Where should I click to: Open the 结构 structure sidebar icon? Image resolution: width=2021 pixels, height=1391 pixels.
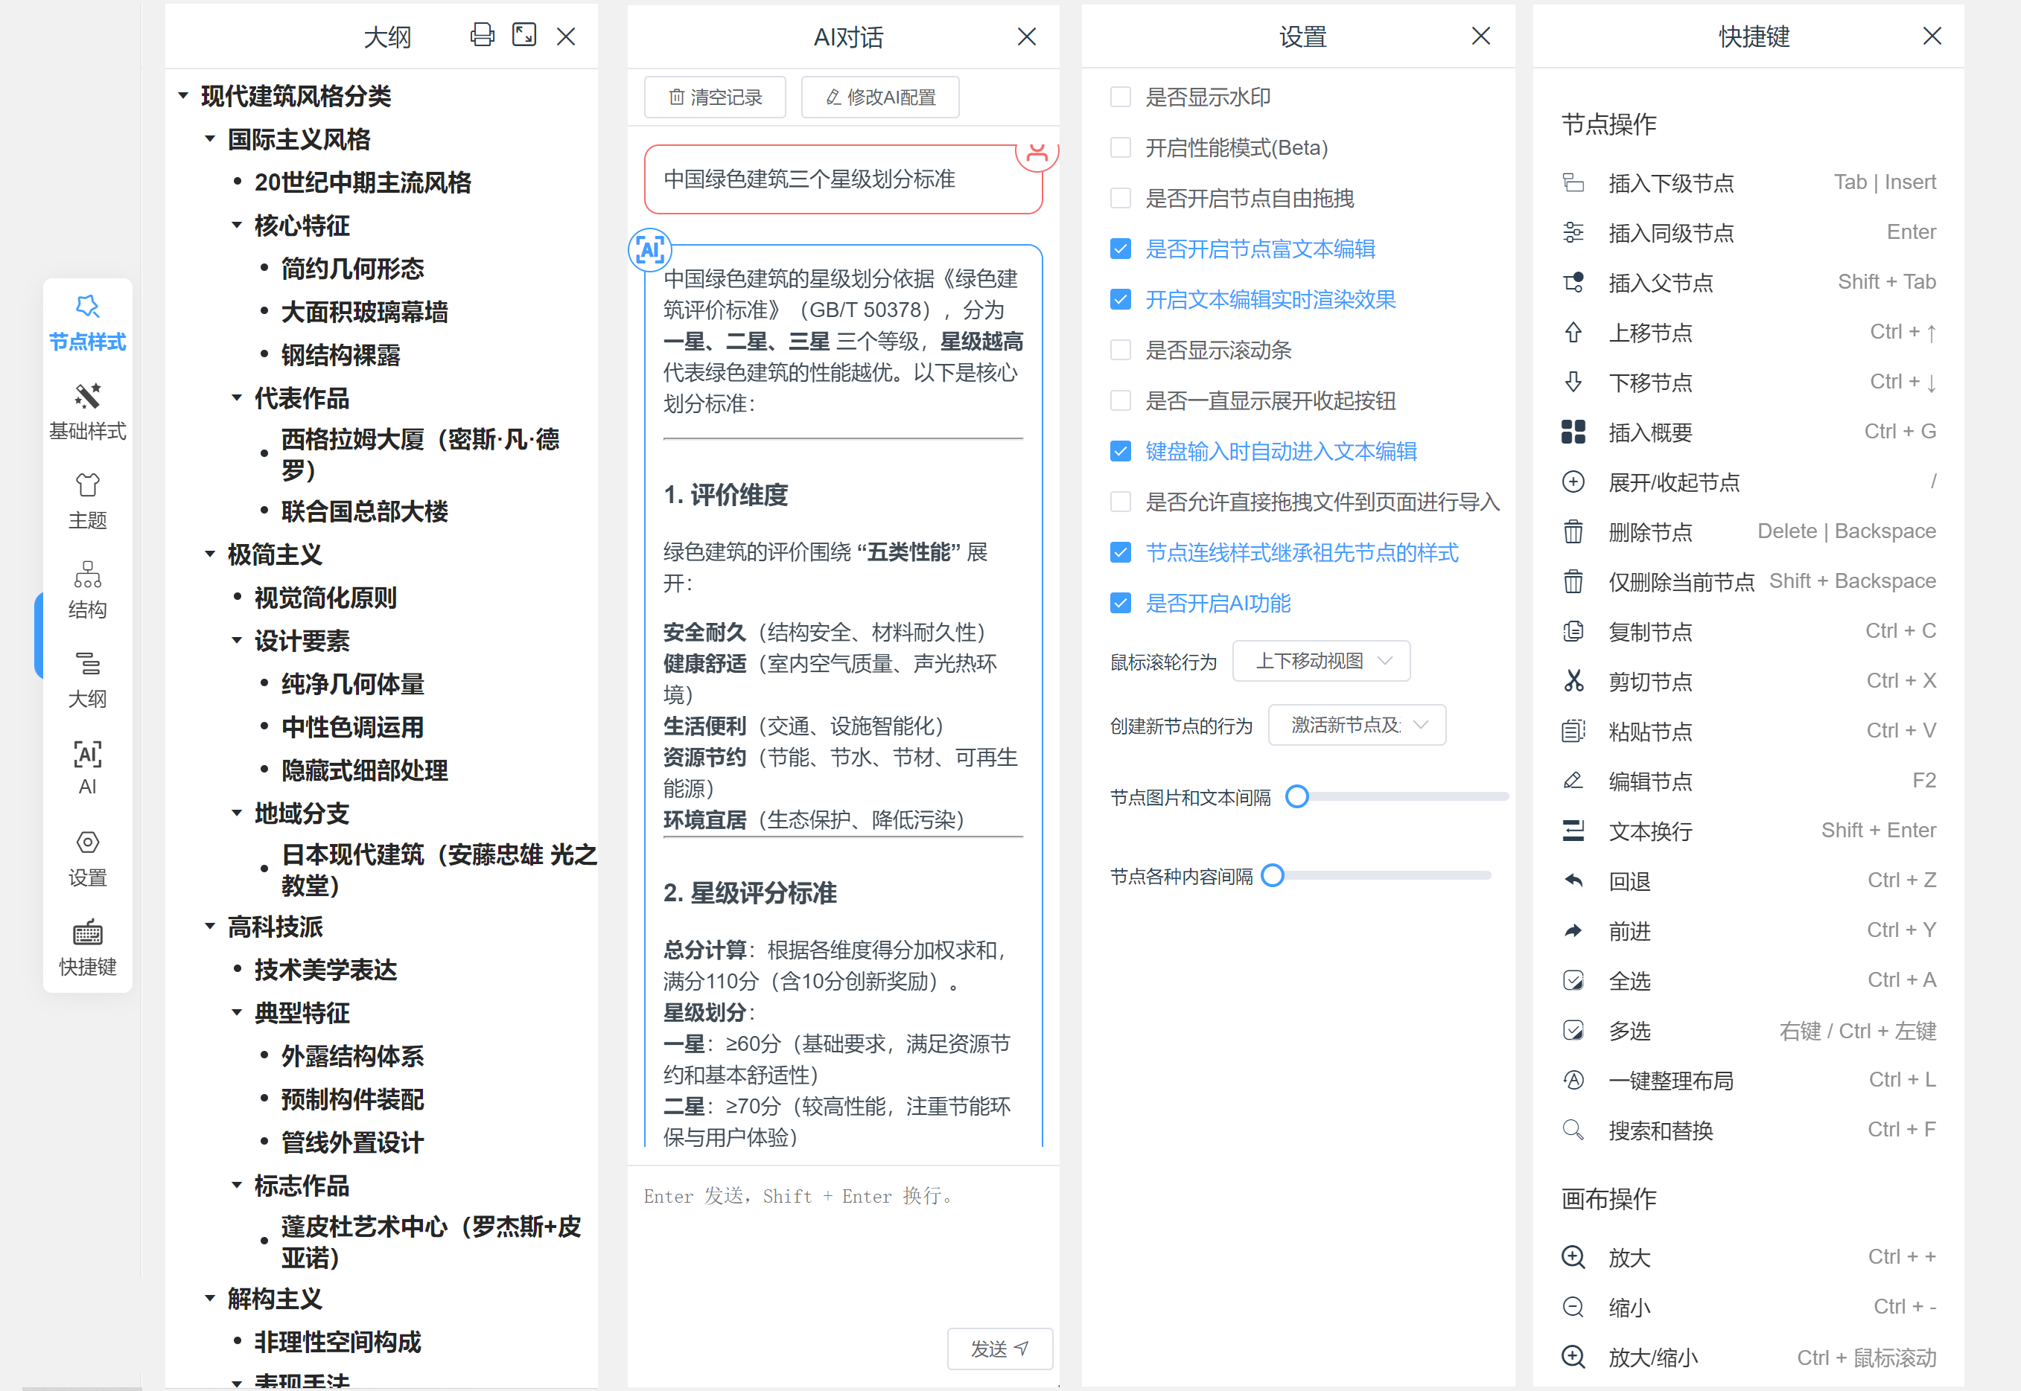point(87,590)
